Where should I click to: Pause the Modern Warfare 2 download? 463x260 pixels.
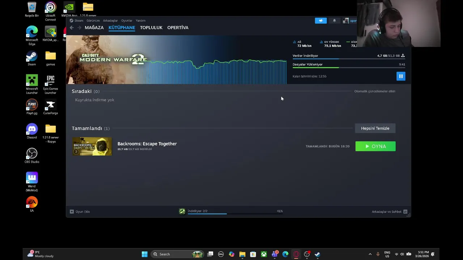tap(401, 76)
